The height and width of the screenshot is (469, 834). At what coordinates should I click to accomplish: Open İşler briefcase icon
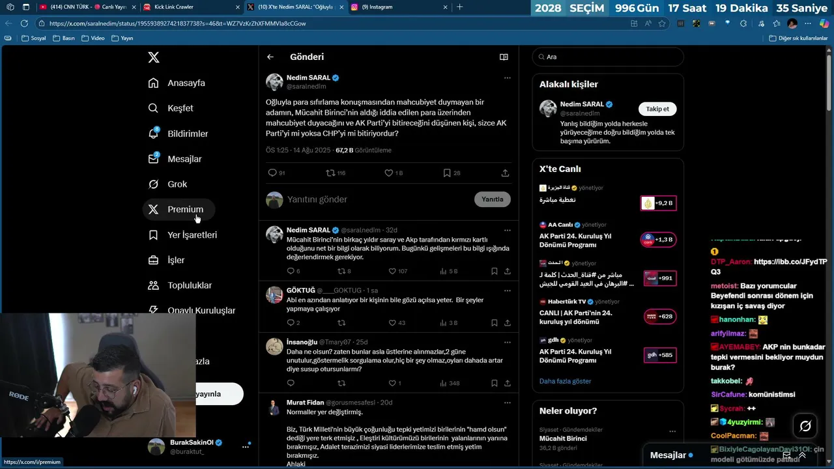click(x=153, y=260)
